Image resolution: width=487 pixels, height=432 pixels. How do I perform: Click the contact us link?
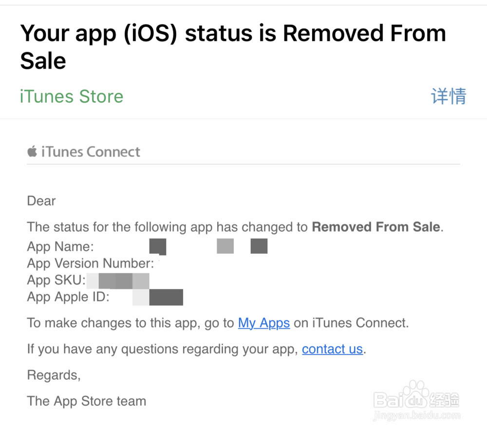click(x=332, y=349)
